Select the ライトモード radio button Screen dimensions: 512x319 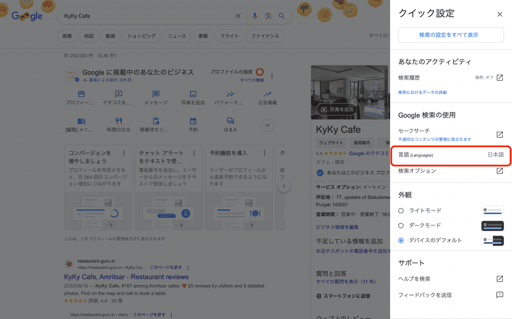click(x=401, y=211)
